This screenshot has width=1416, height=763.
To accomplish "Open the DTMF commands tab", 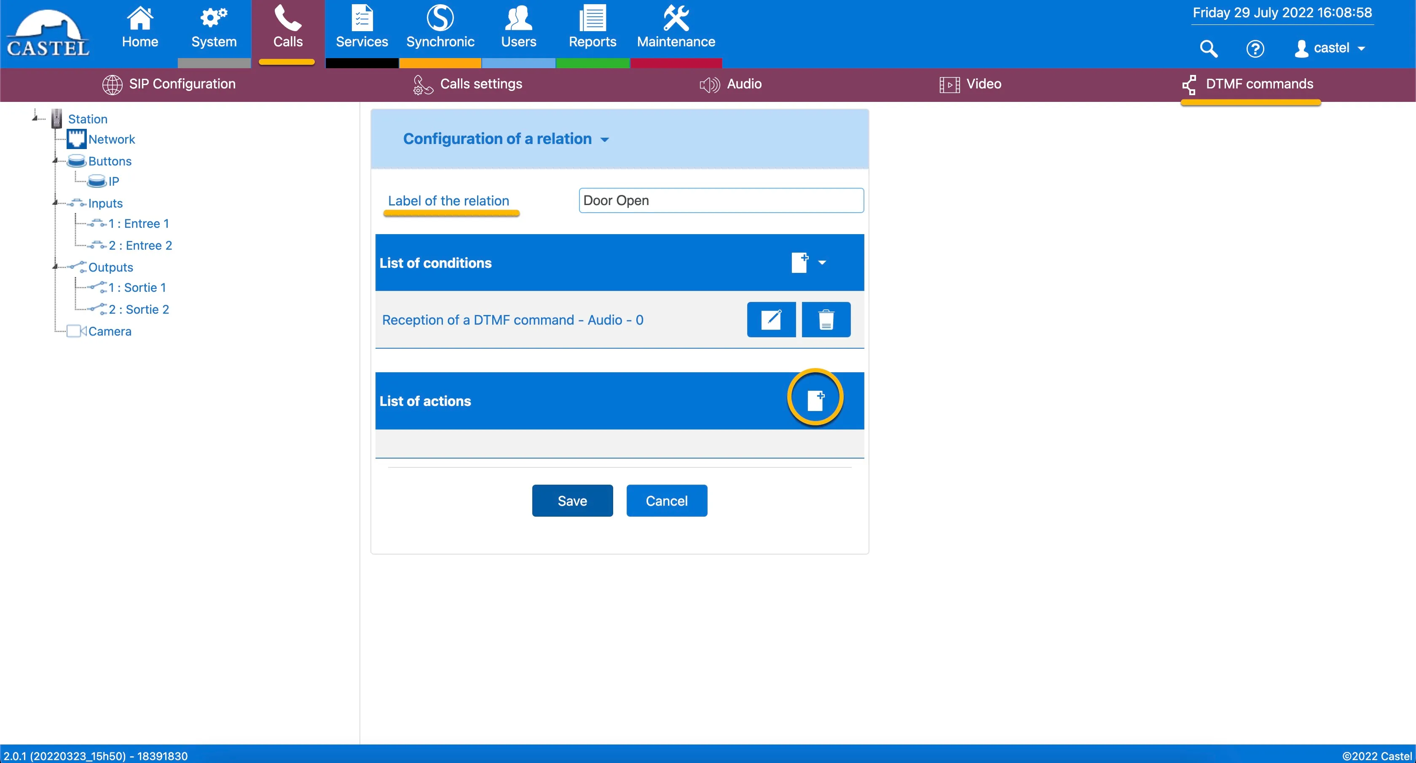I will click(x=1248, y=84).
